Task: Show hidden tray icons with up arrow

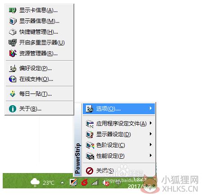Action: click(x=62, y=183)
